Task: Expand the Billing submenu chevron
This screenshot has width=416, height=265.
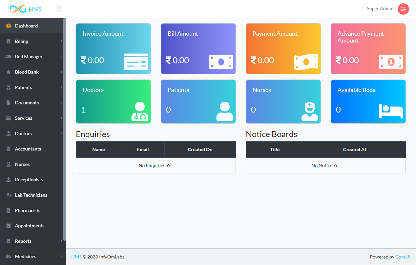Action: pos(61,41)
